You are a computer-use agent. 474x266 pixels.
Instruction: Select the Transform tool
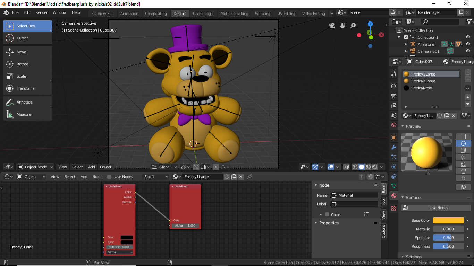27,88
